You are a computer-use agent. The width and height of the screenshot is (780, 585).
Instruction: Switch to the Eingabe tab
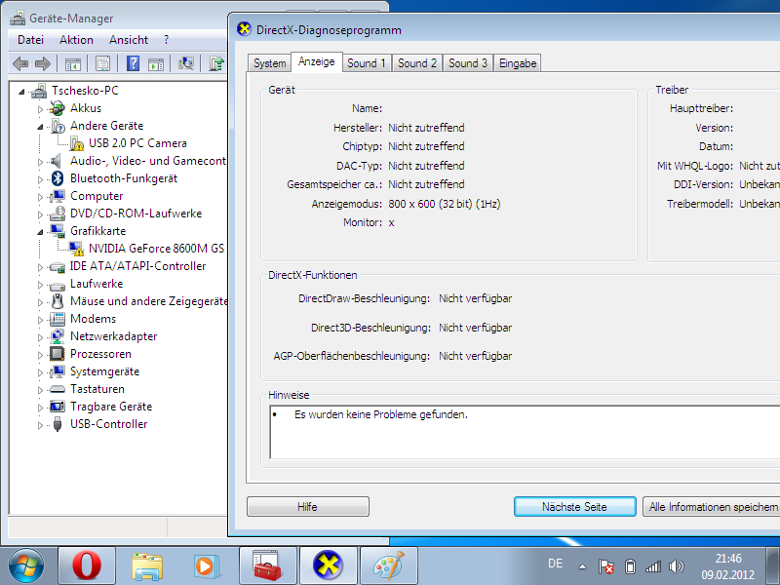coord(518,63)
